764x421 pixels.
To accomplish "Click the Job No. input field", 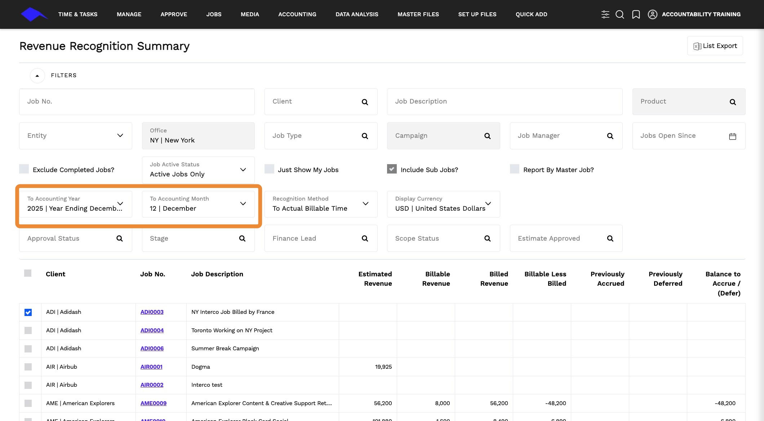I will pyautogui.click(x=137, y=102).
